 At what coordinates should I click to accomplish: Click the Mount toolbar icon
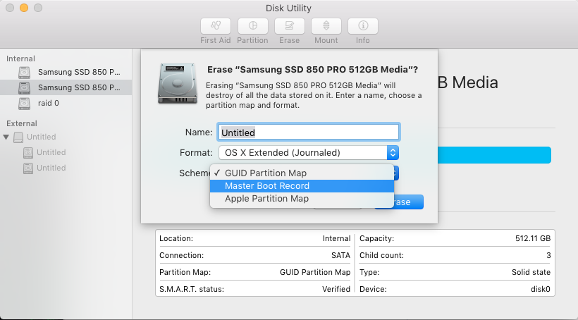(x=326, y=26)
